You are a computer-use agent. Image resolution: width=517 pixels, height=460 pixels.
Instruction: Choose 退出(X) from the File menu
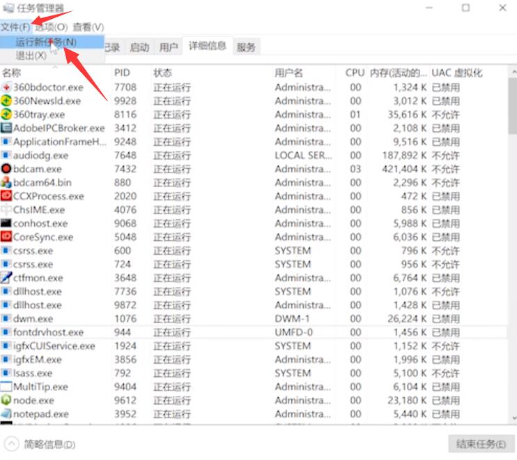point(52,55)
